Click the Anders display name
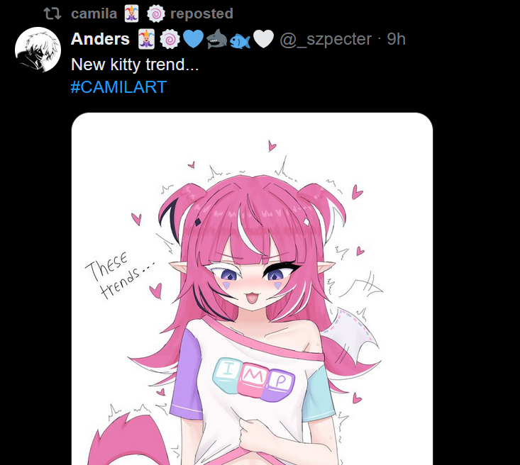This screenshot has height=465, width=520. [x=100, y=39]
